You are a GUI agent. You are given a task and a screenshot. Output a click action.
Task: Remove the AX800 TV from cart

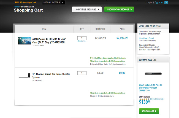tap(82, 41)
